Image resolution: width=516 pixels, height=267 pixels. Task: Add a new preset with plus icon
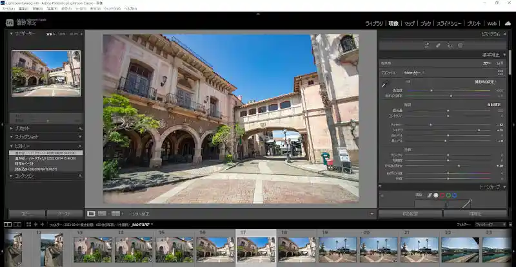(x=80, y=128)
